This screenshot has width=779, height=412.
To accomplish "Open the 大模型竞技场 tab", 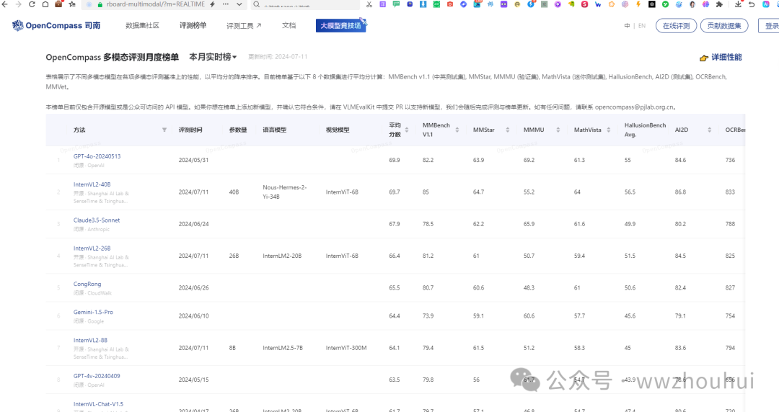I will tap(340, 25).
